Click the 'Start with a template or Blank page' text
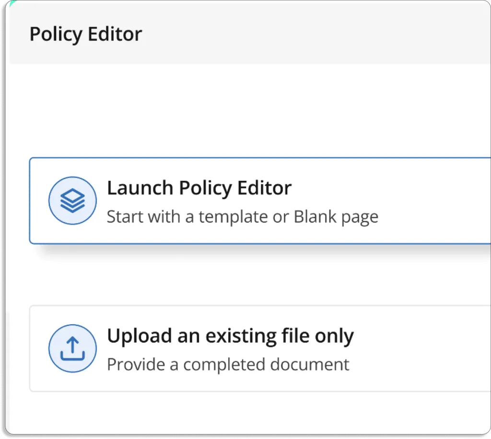 pos(242,217)
